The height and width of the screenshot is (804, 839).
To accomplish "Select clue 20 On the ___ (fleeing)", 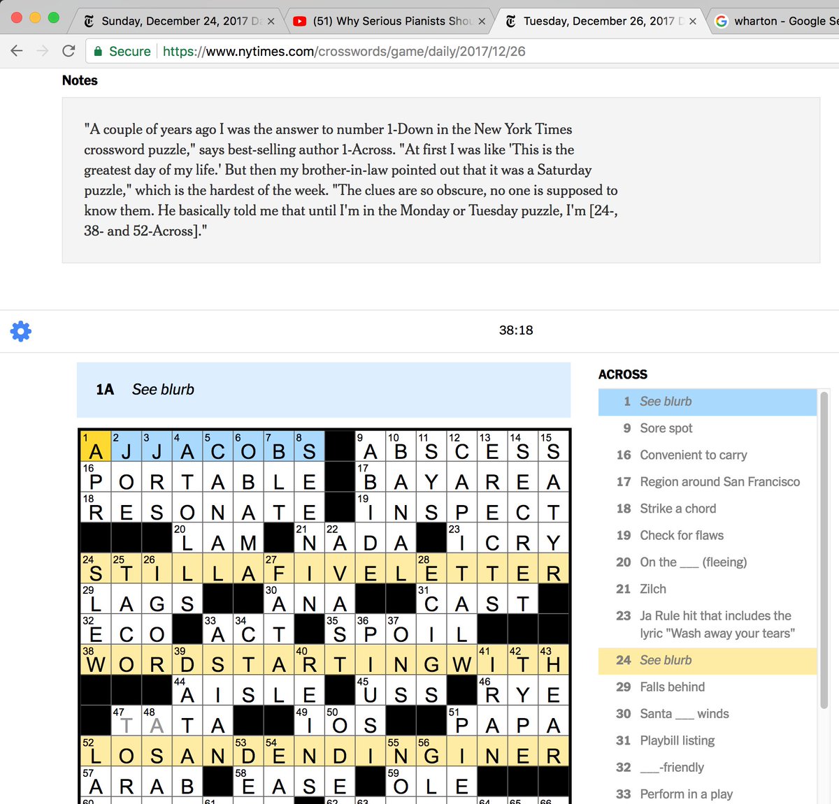I will 708,562.
